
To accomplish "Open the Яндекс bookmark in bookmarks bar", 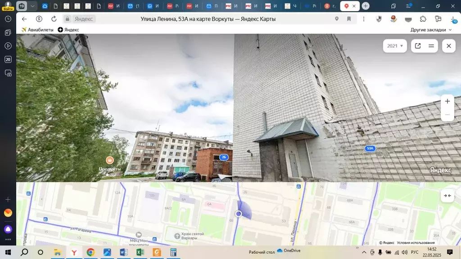I will coord(68,30).
